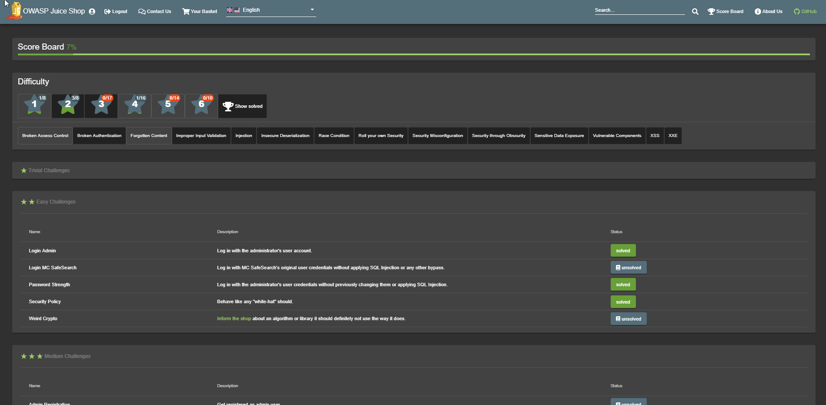Click the OWASP Juice Shop logo icon
The width and height of the screenshot is (826, 405).
click(16, 10)
